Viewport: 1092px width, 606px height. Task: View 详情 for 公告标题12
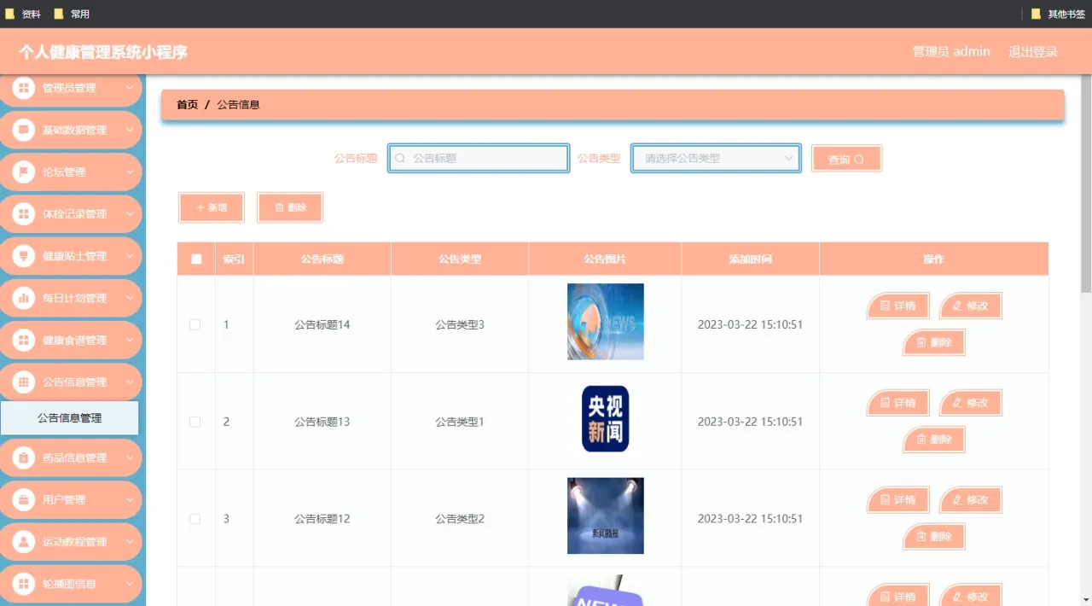point(897,500)
